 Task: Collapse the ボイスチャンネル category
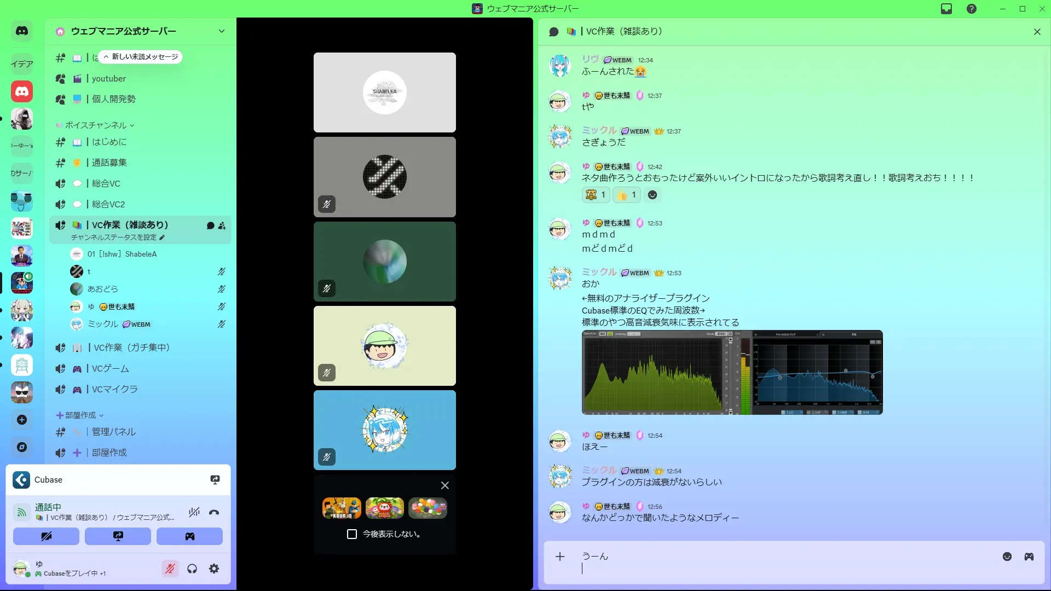pos(96,125)
